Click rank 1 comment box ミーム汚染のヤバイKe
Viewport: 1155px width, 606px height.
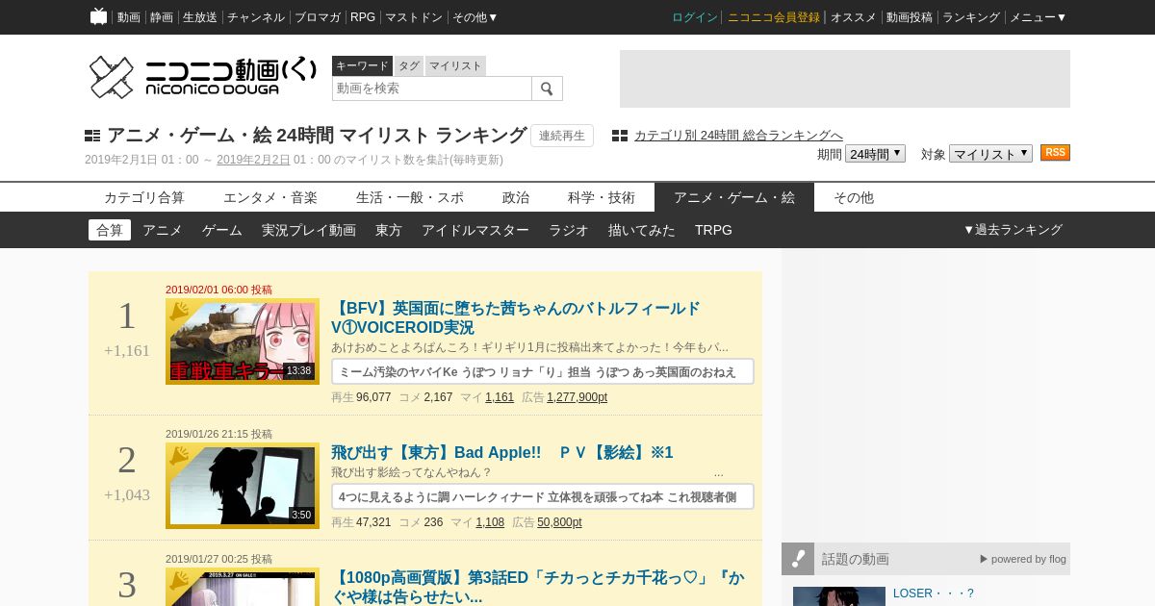[x=543, y=371]
